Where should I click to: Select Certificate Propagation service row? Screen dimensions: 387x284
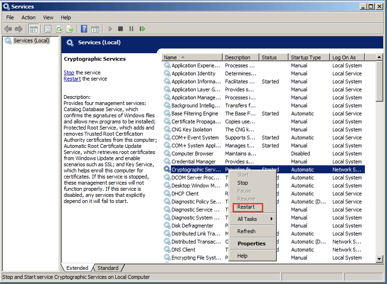tap(264, 122)
